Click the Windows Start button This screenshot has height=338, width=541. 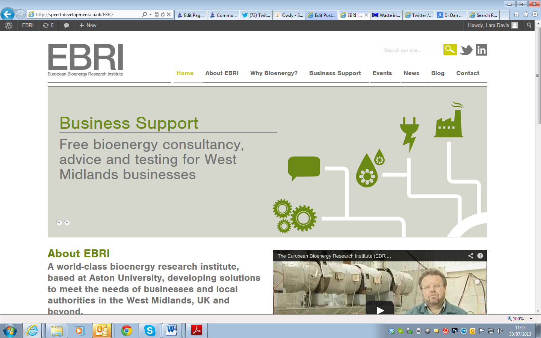(10, 330)
